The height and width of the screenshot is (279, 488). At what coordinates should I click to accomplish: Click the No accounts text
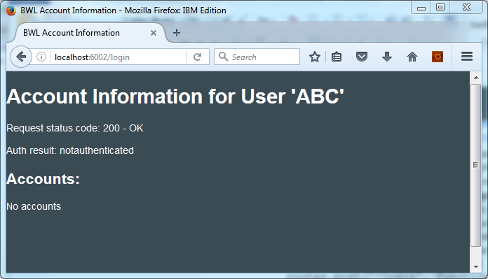click(x=34, y=206)
